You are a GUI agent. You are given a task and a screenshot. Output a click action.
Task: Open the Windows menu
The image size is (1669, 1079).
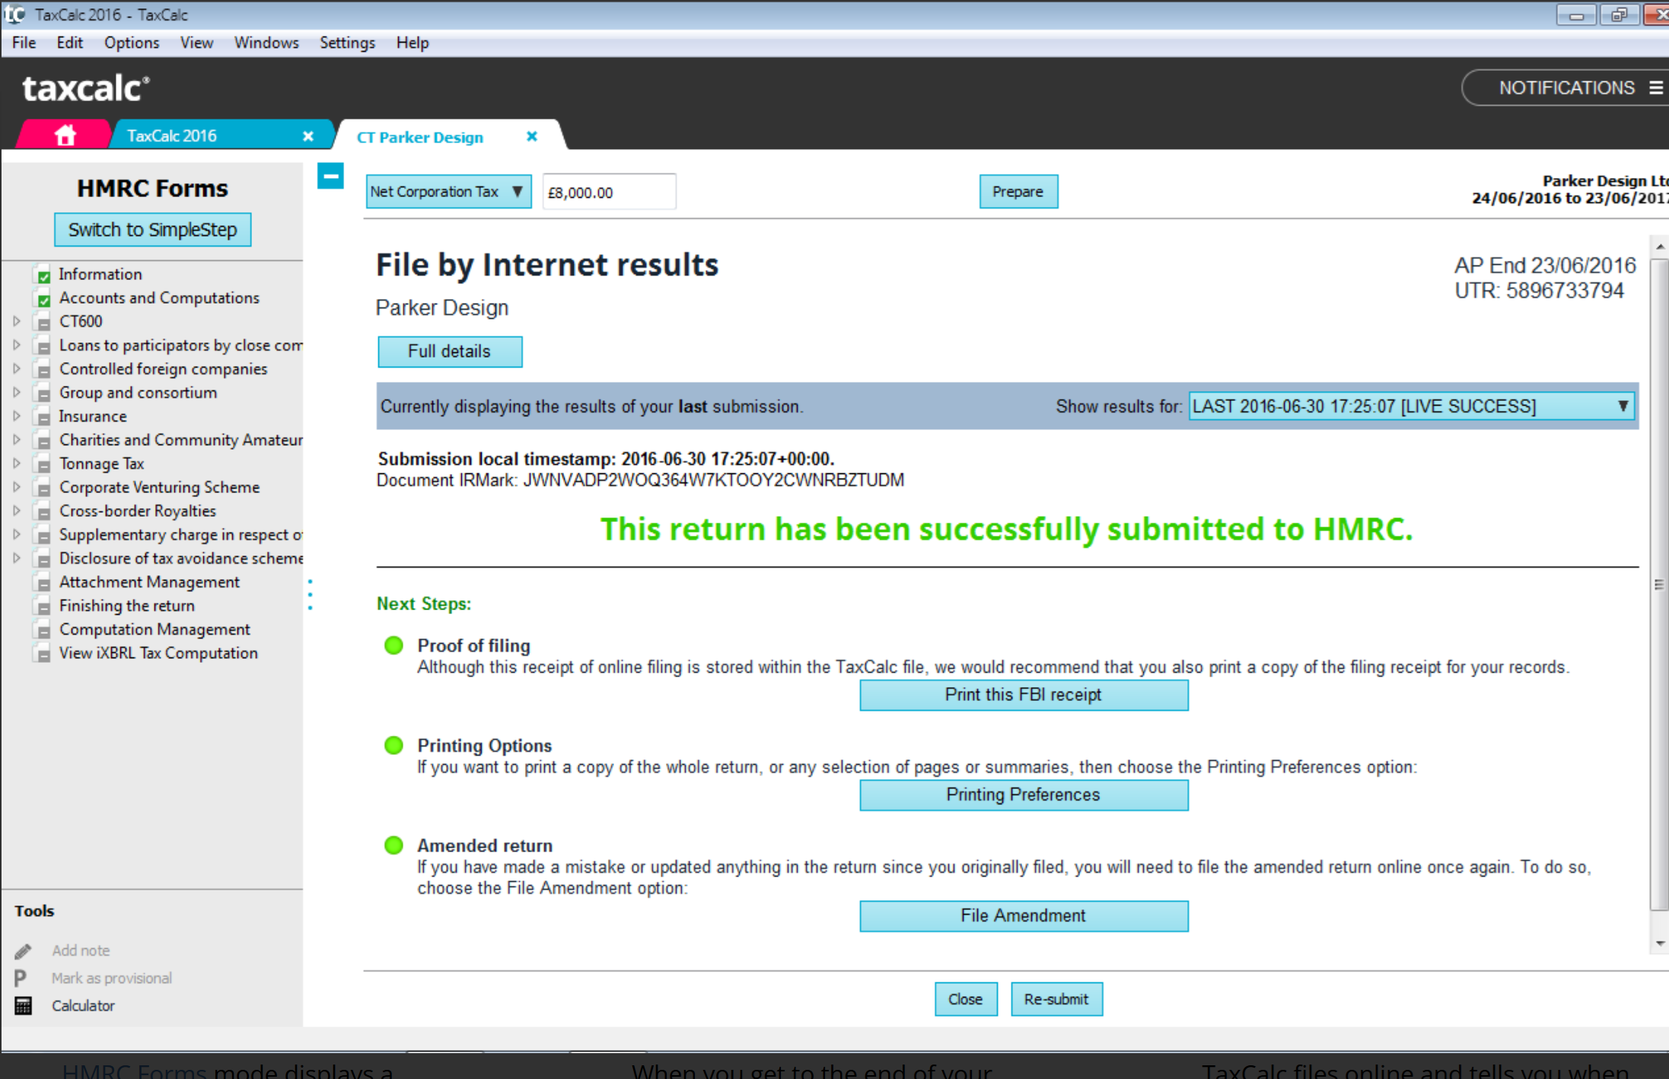pos(266,43)
